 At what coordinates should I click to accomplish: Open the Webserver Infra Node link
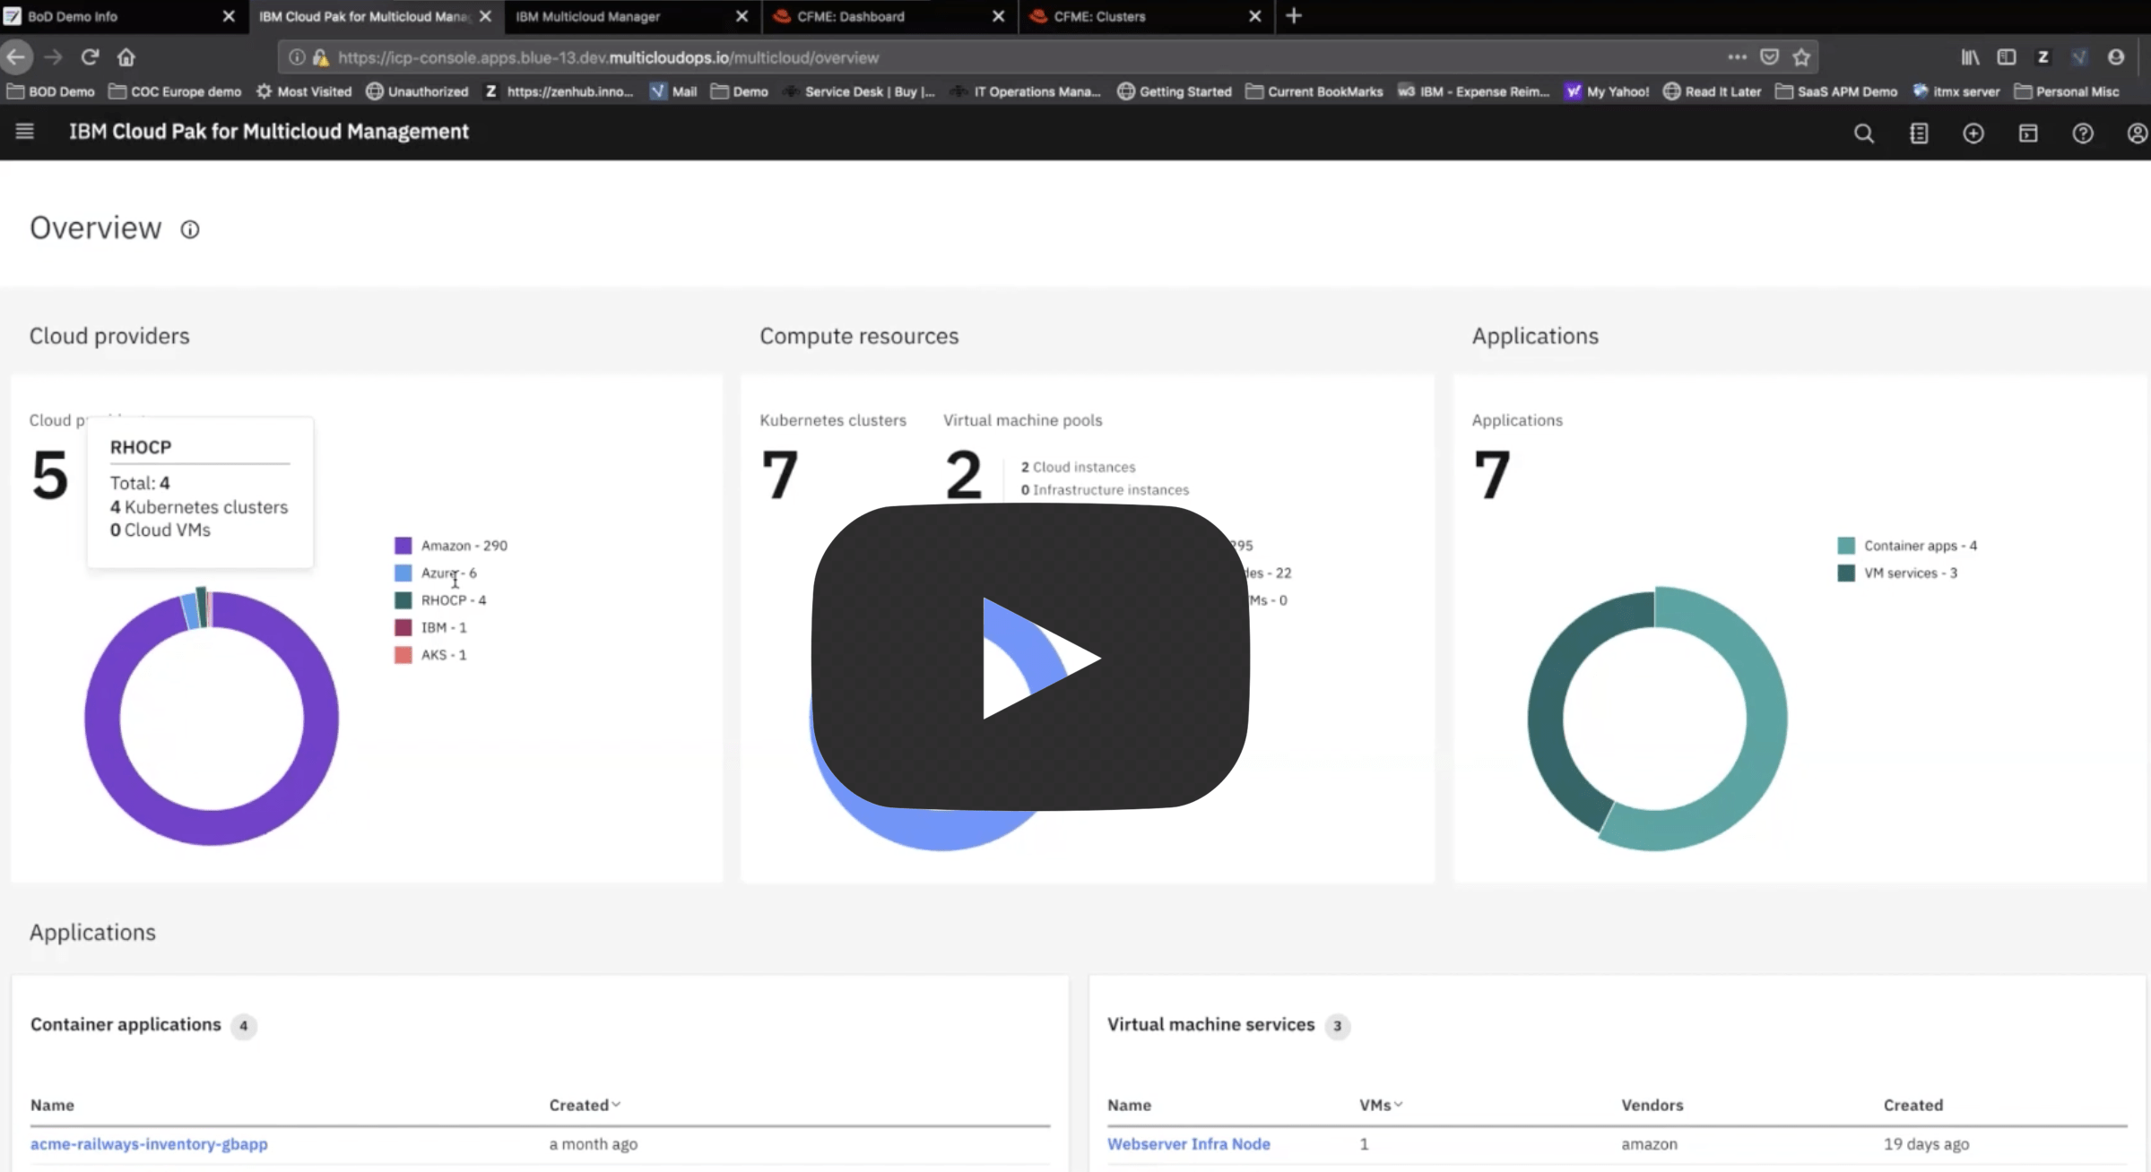[1188, 1144]
